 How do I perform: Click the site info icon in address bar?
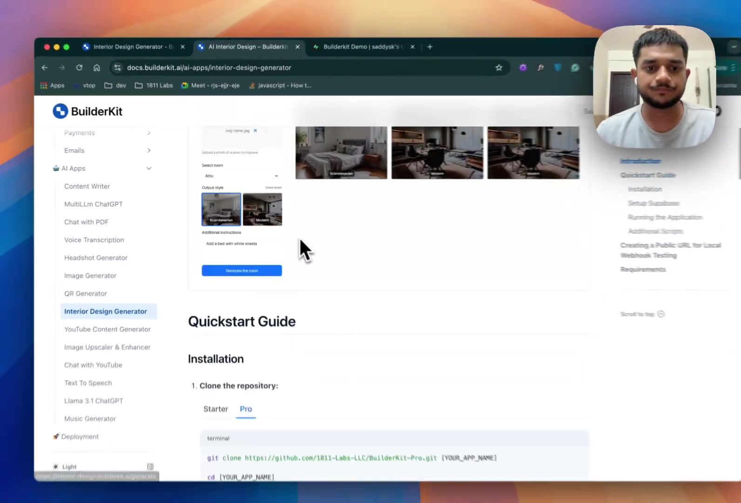(117, 68)
